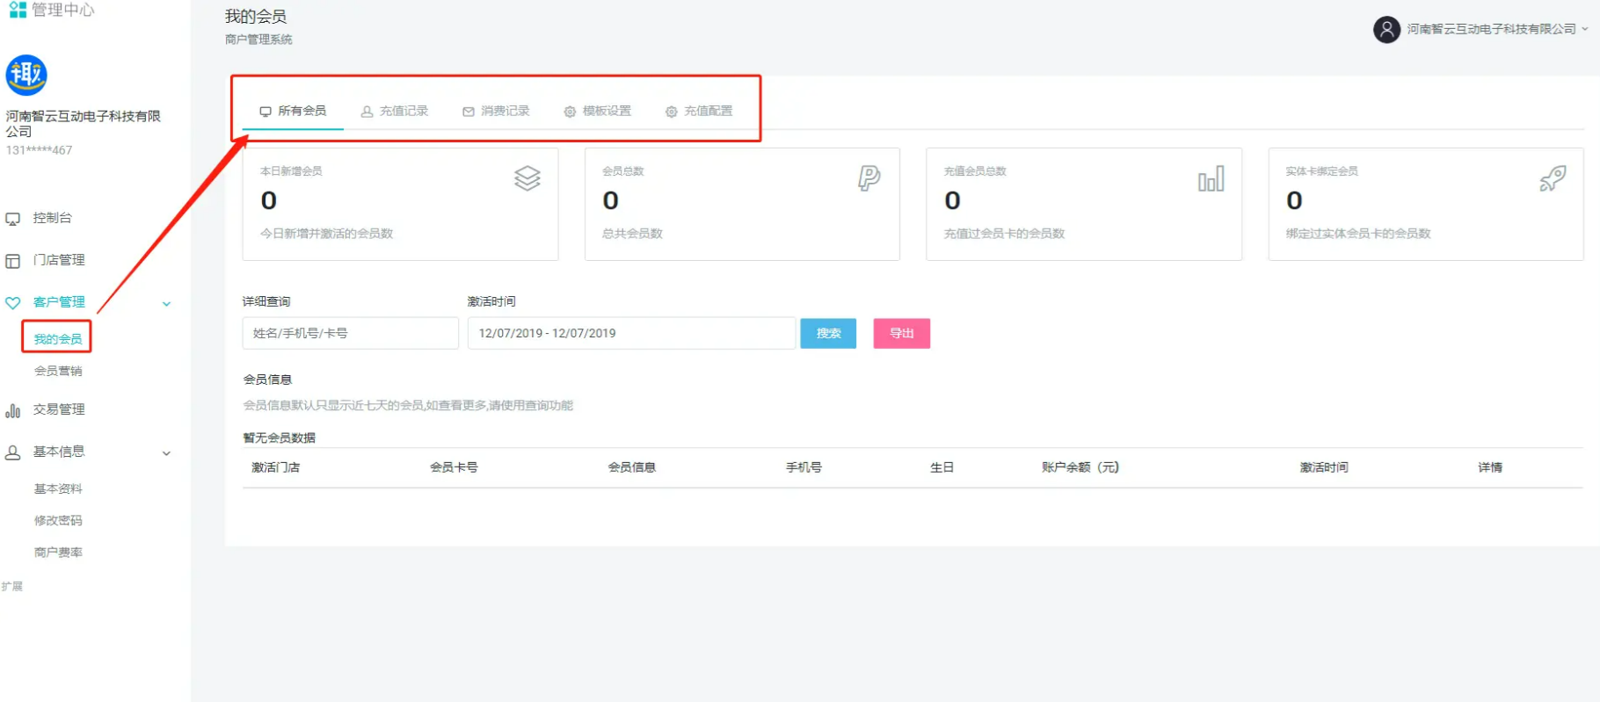Viewport: 1600px width, 702px height.
Task: Click the 手机号 column header
Action: pyautogui.click(x=804, y=467)
